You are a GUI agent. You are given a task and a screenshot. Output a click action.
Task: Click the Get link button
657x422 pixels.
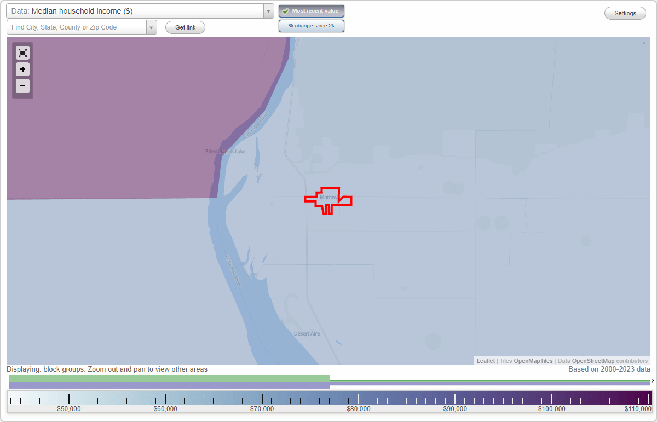(x=185, y=27)
